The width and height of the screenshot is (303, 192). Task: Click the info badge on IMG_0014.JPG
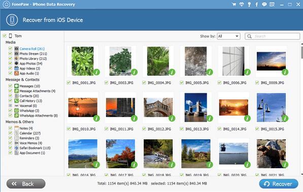tap(247, 118)
